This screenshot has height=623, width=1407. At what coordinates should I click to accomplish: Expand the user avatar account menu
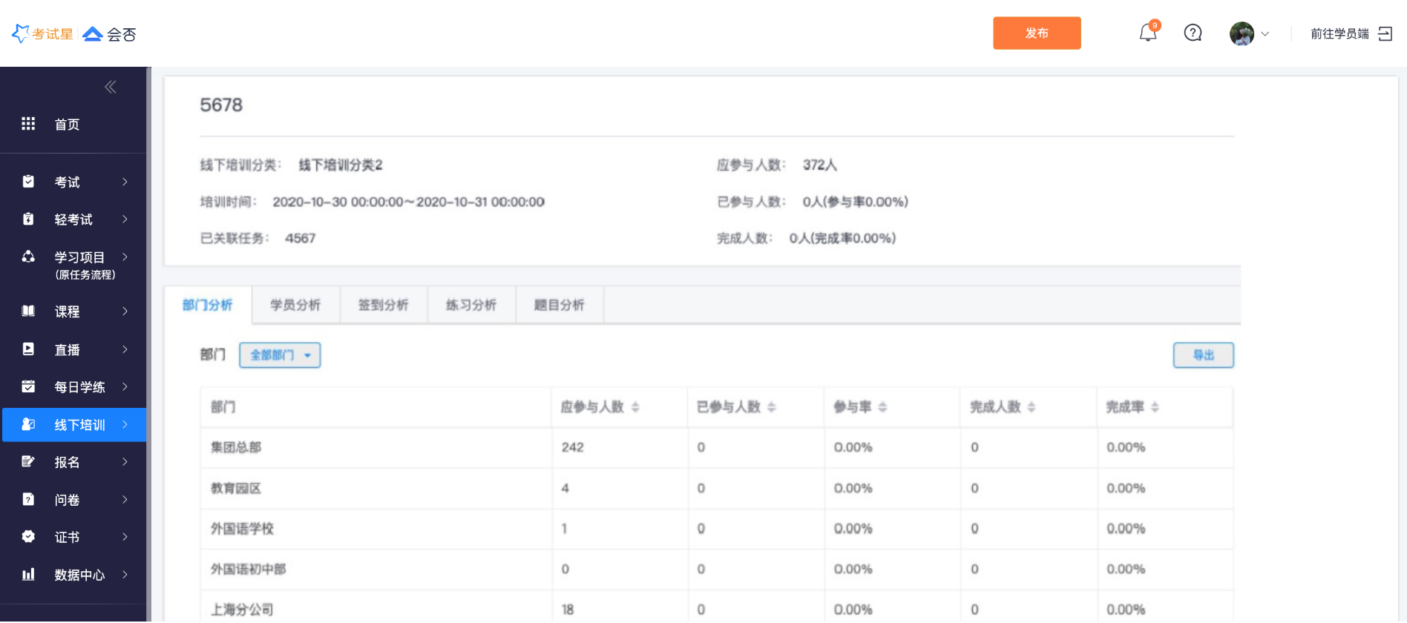coord(1249,33)
